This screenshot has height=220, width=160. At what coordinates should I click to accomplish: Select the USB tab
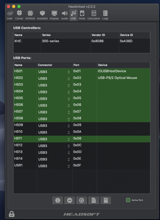pos(73,15)
